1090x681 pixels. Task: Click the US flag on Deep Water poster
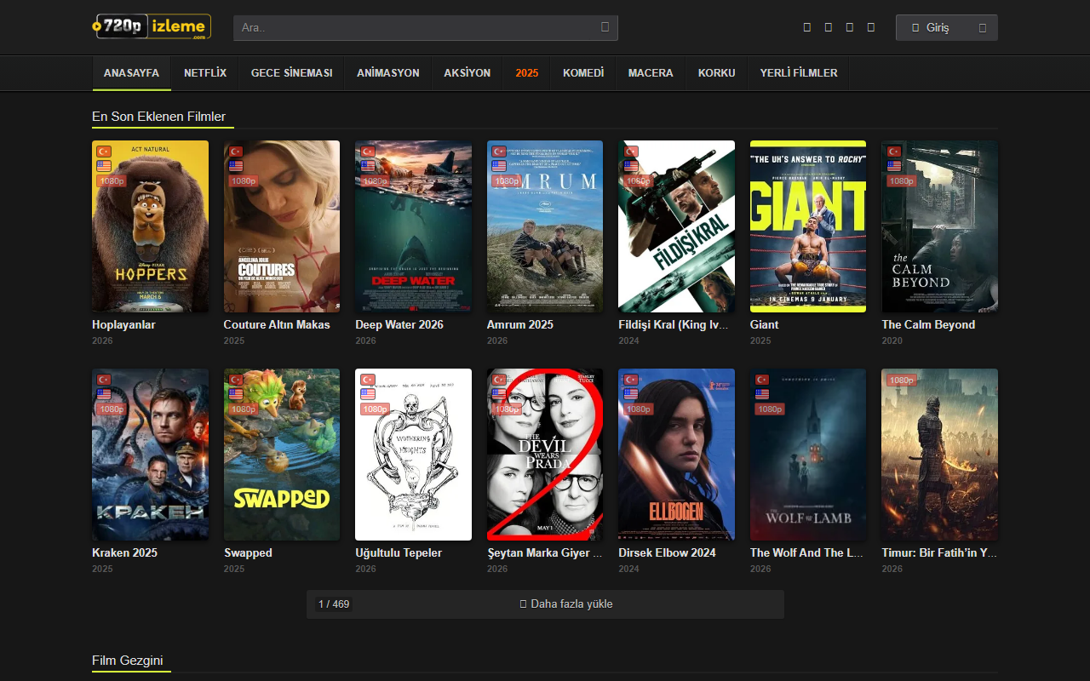[367, 166]
